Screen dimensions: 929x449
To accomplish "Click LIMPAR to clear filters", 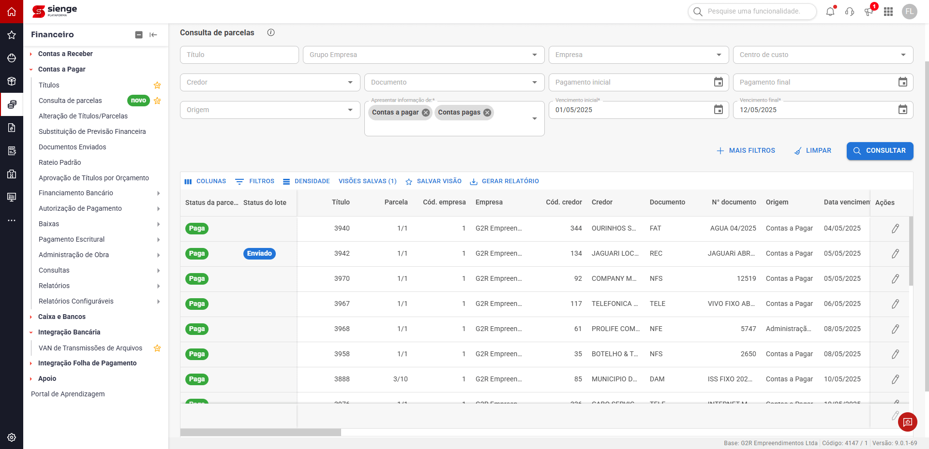I will (813, 151).
